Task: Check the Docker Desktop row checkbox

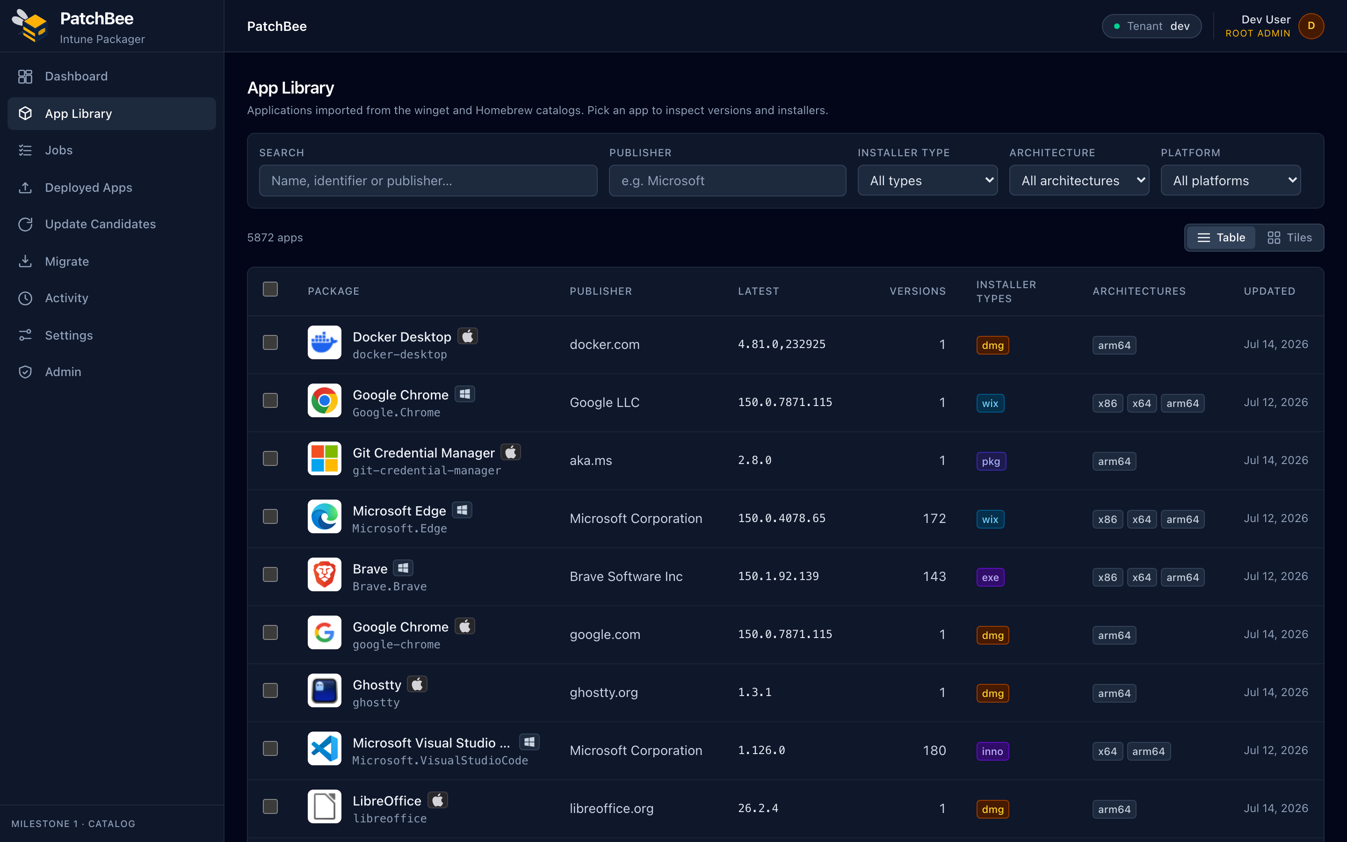Action: tap(270, 342)
